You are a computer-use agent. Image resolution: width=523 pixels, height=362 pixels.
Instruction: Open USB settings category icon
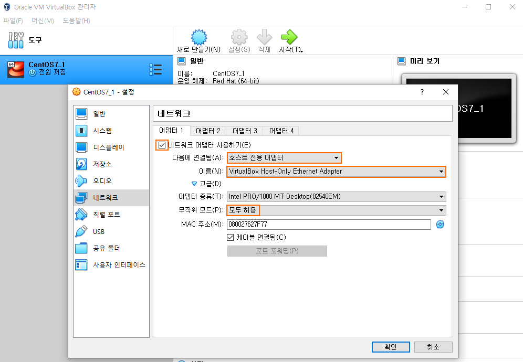[81, 231]
